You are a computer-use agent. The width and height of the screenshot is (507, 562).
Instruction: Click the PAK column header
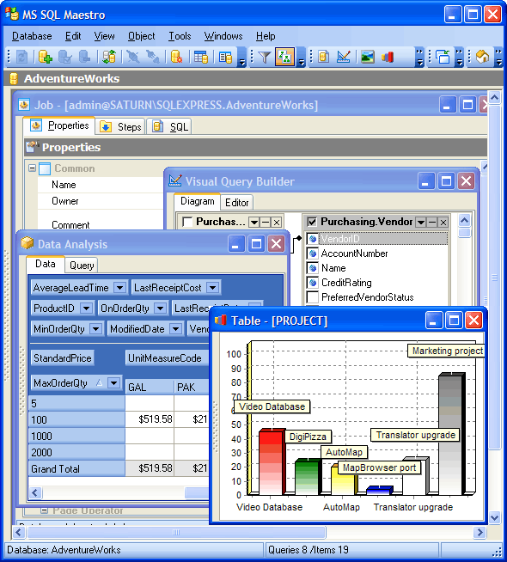[x=192, y=387]
